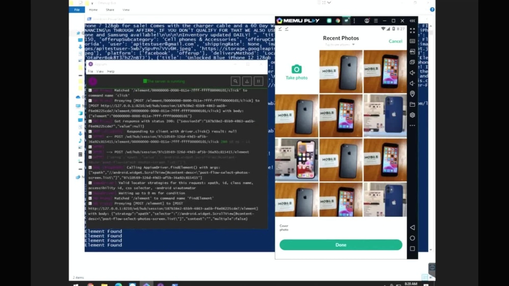The width and height of the screenshot is (509, 286).
Task: Cancel the Recent Photos picker
Action: 395,41
